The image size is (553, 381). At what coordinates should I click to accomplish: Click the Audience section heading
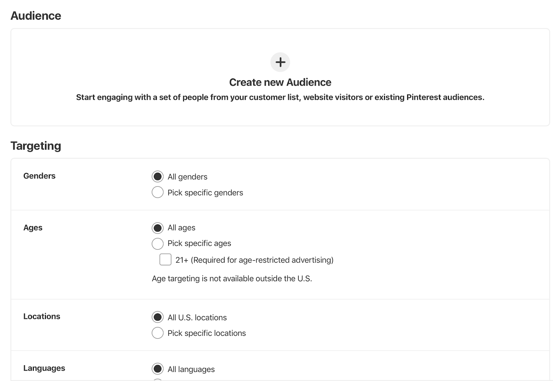pos(36,16)
